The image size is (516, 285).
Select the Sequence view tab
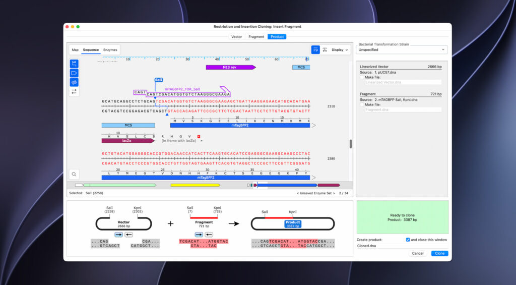[x=91, y=50]
